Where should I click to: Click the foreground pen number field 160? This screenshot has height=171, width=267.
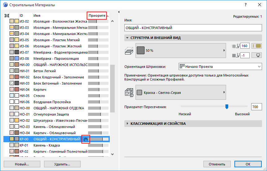pos(245,46)
